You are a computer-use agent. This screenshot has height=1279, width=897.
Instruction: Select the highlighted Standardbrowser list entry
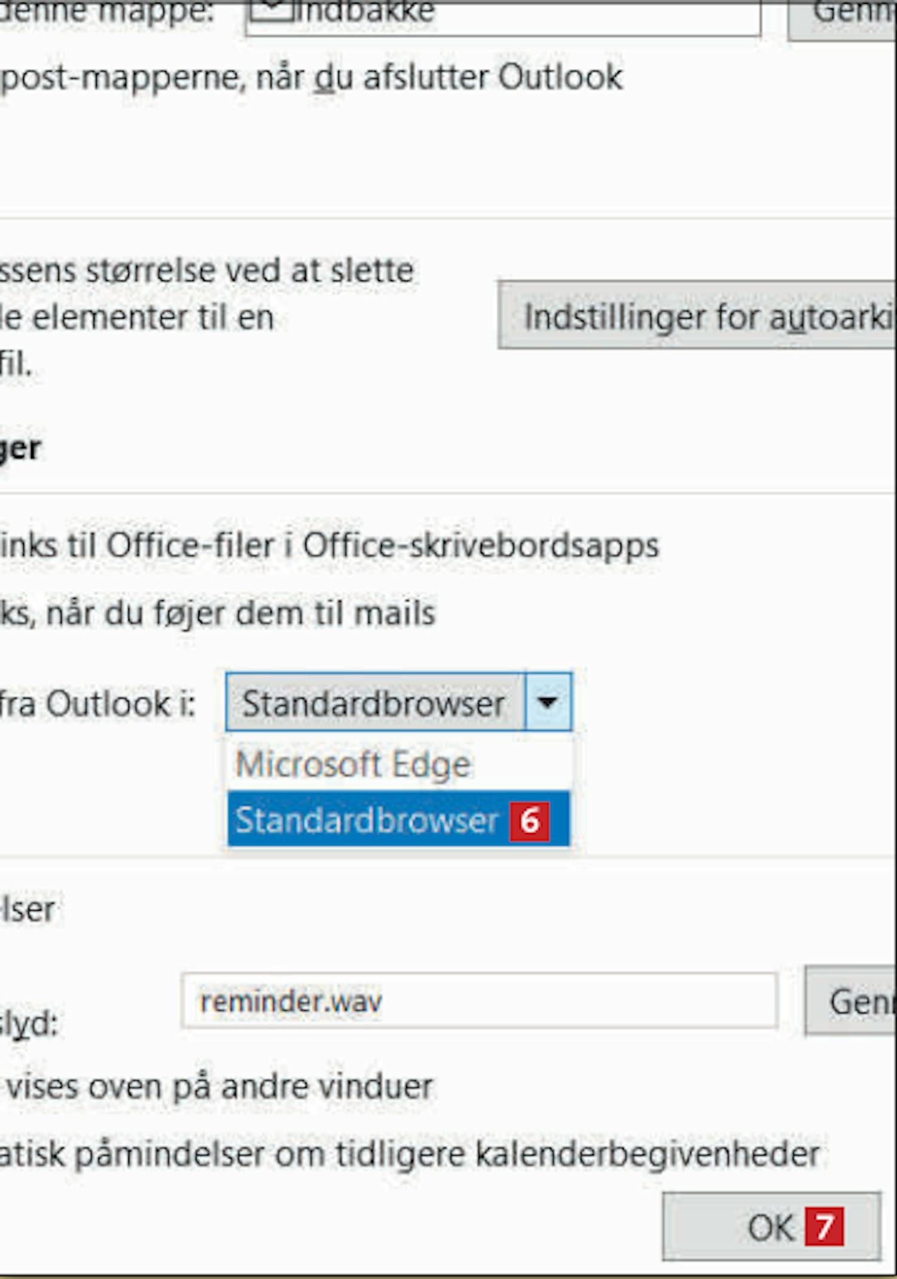(x=366, y=820)
